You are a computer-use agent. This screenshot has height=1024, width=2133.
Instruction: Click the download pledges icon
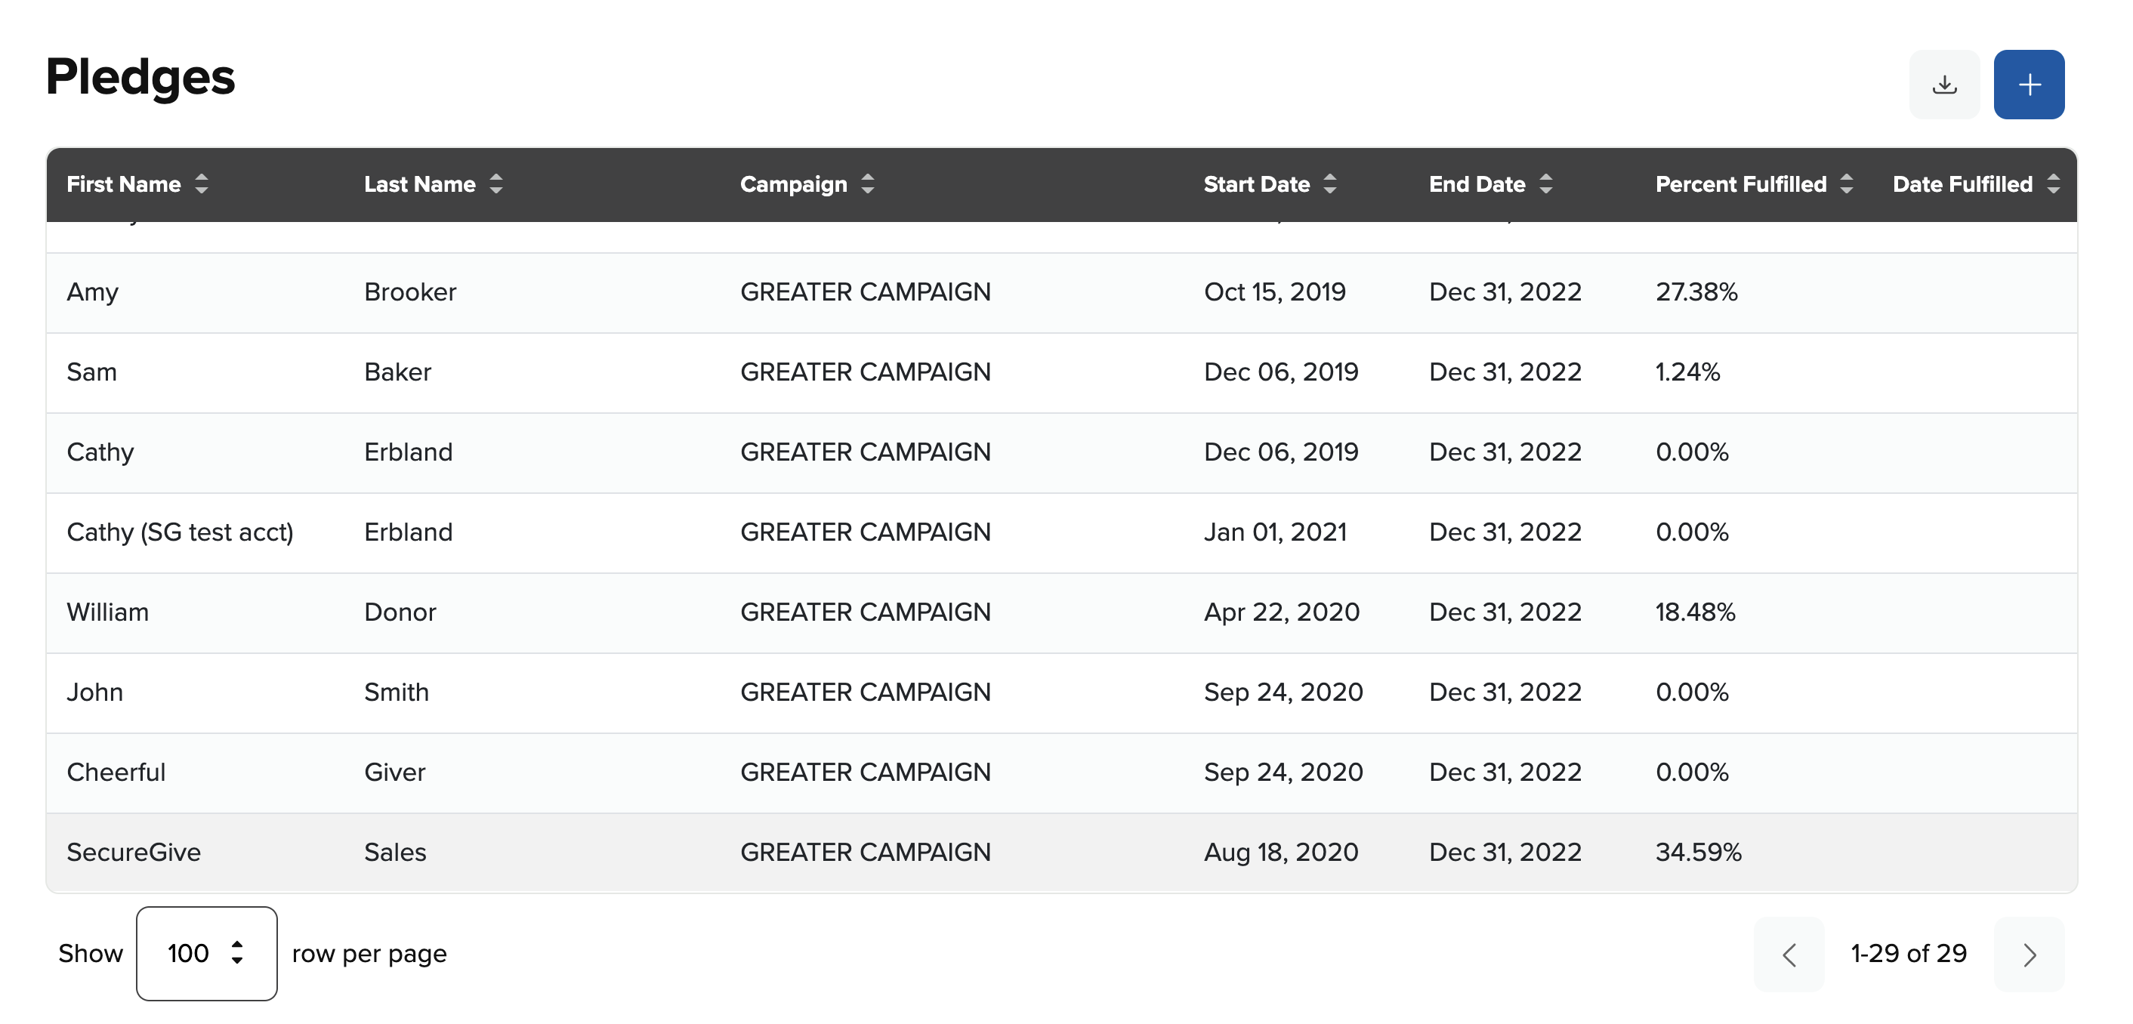tap(1943, 85)
